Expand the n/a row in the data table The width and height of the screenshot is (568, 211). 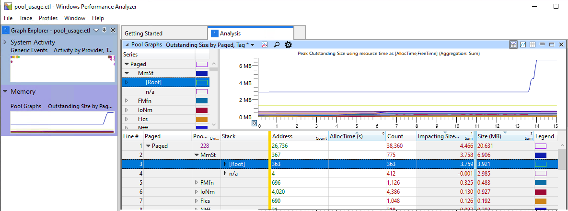225,173
